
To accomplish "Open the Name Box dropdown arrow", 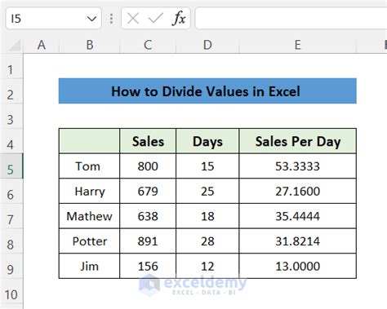I will (x=91, y=19).
